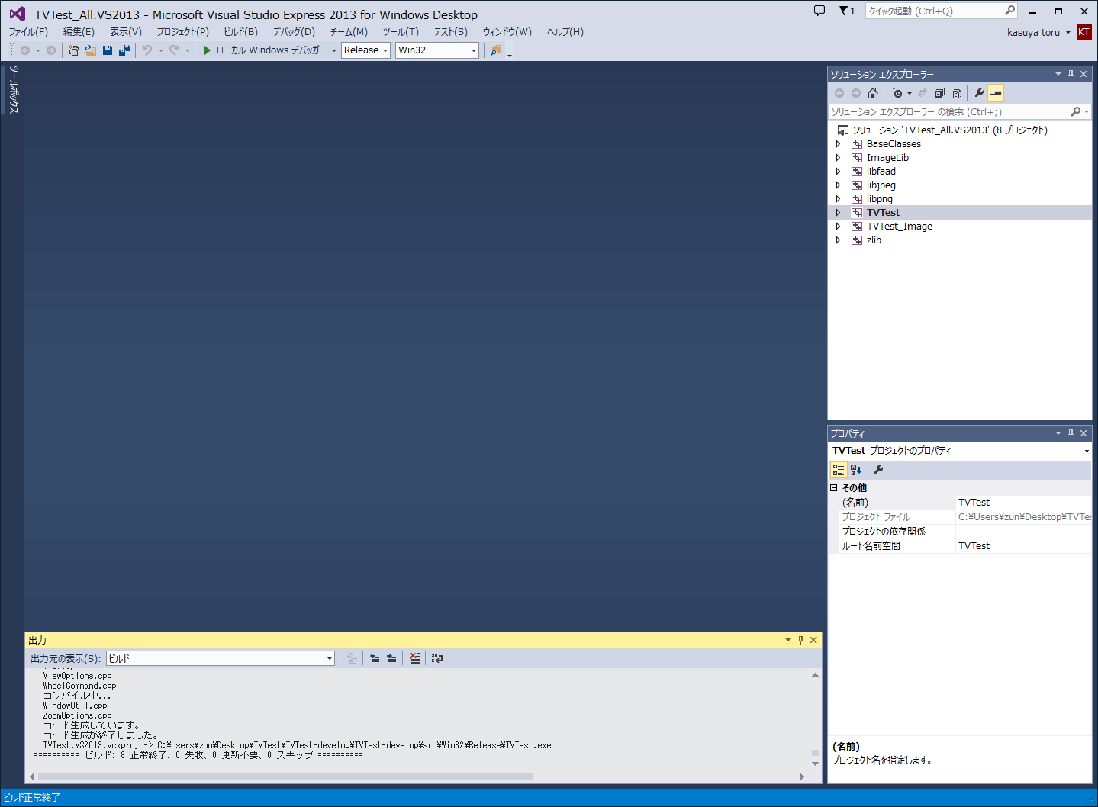
Task: Click the Redo toolbar icon
Action: click(x=174, y=50)
